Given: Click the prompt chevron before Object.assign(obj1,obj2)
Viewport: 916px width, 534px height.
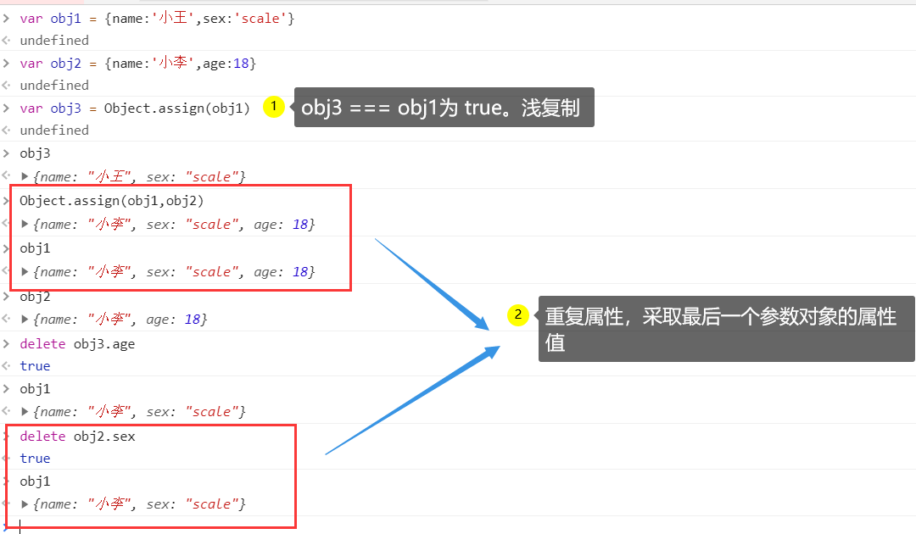Looking at the screenshot, I should click(x=7, y=201).
